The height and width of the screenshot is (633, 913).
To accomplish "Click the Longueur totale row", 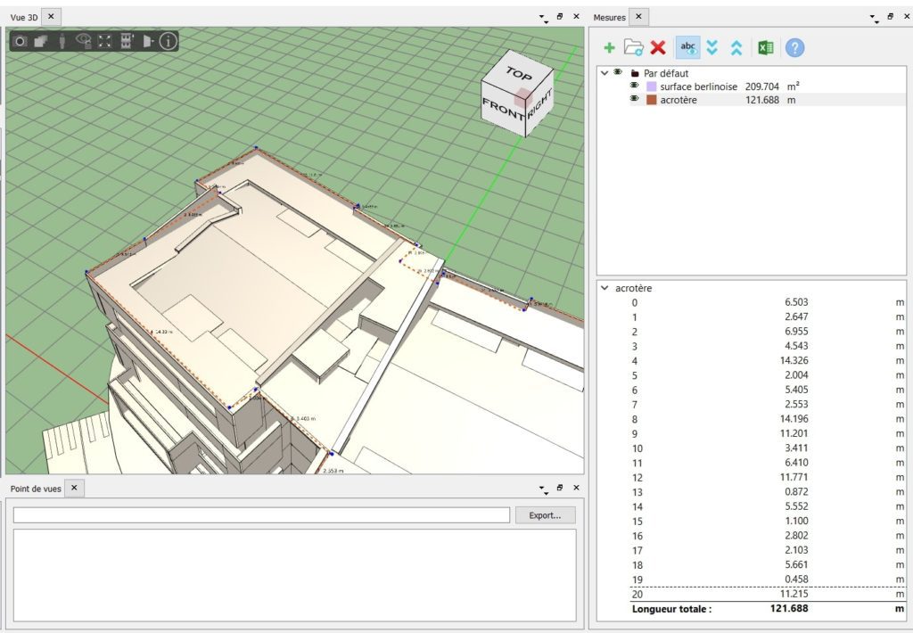I will coord(768,609).
